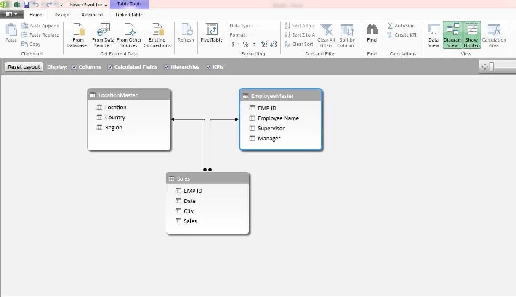516x297 pixels.
Task: Open the Home ribbon tab
Action: [36, 15]
